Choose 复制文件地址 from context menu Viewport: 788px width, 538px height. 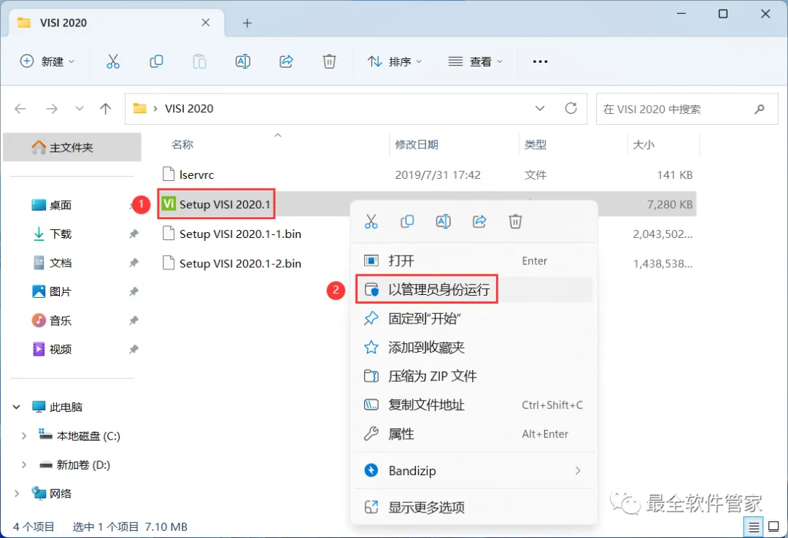tap(474, 404)
